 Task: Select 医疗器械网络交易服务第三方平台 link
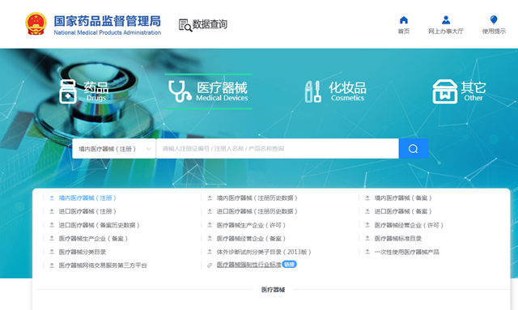click(x=103, y=265)
